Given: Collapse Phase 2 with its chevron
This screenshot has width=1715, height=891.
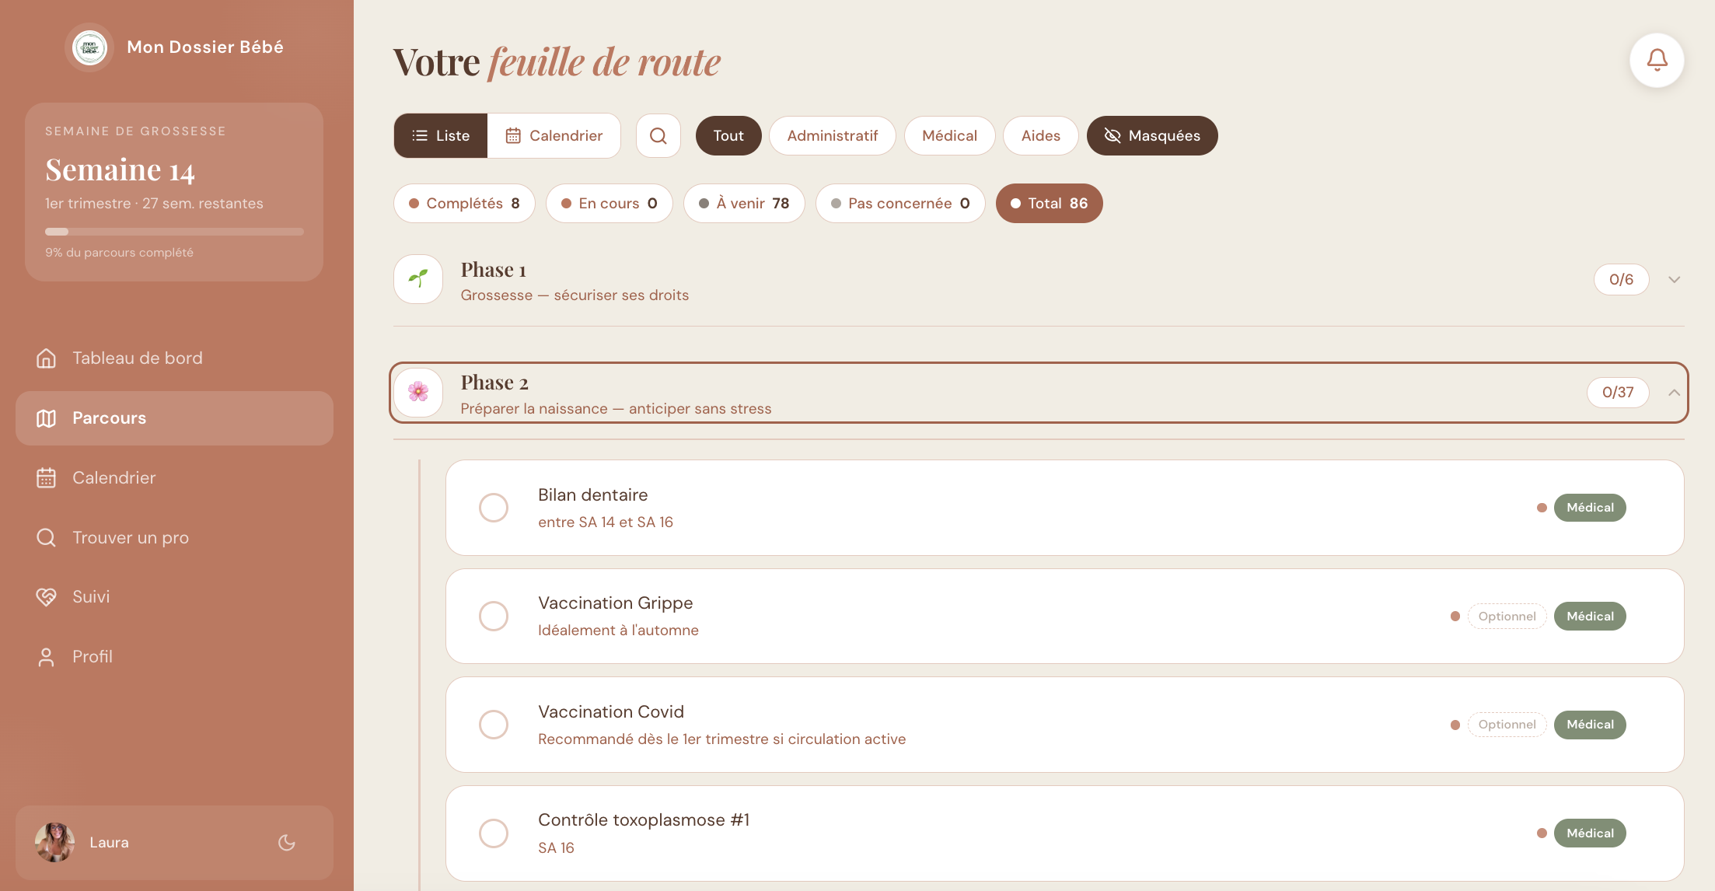Looking at the screenshot, I should point(1675,393).
